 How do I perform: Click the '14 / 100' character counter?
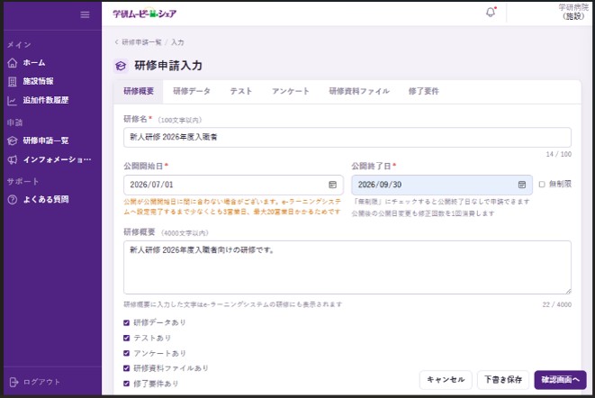(x=559, y=154)
